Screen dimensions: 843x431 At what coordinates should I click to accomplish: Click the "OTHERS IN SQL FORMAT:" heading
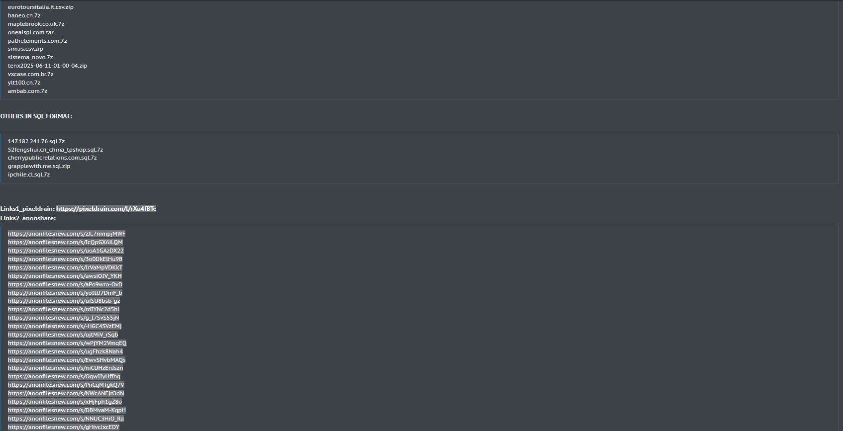coord(36,116)
